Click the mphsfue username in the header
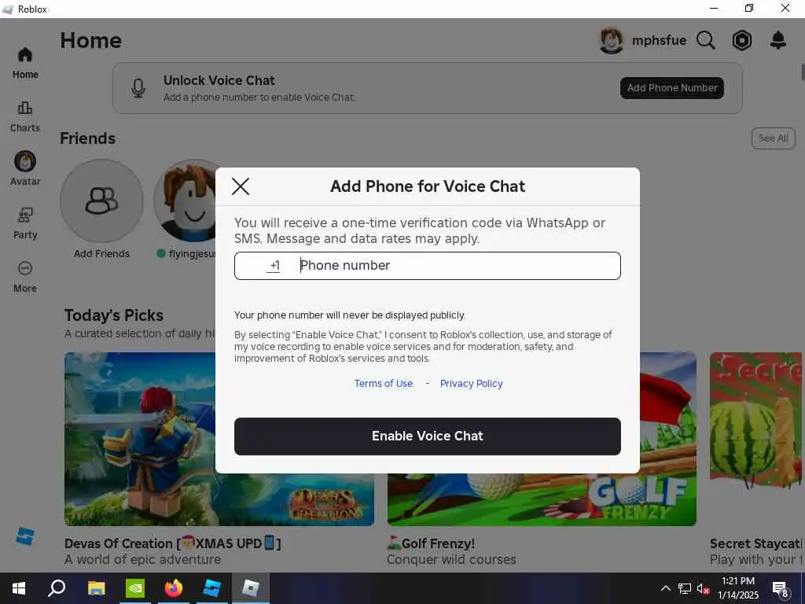Screen dimensions: 805x604 tap(659, 40)
